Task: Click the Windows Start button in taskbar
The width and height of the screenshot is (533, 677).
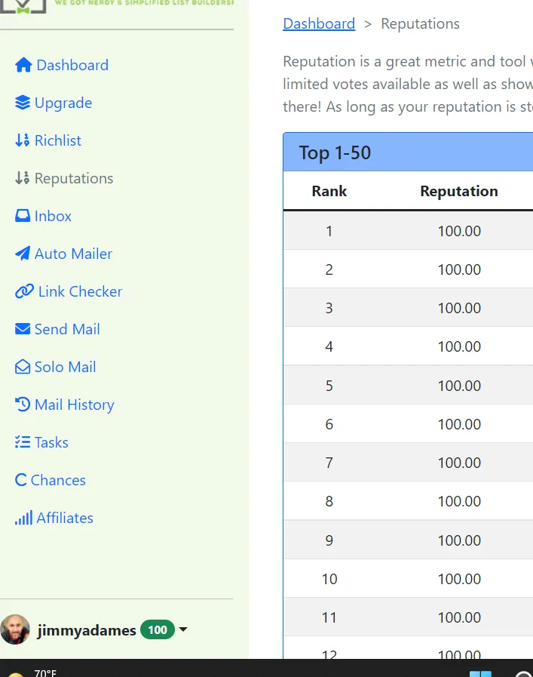Action: coord(480,673)
